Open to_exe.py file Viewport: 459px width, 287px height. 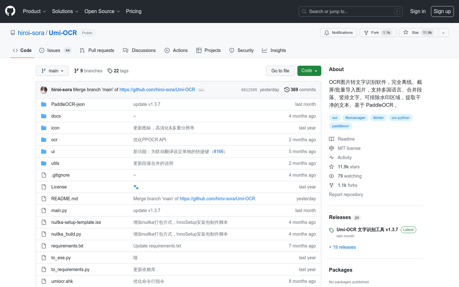pyautogui.click(x=61, y=258)
